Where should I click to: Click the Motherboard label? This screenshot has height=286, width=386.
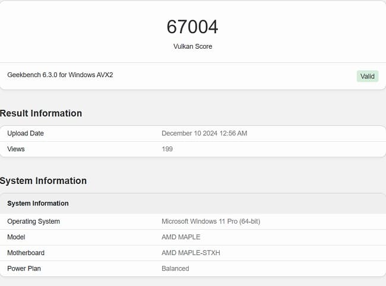pos(26,253)
